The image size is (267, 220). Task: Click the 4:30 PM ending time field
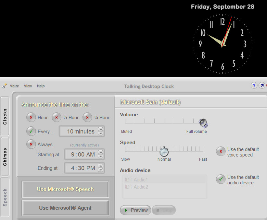pyautogui.click(x=84, y=168)
